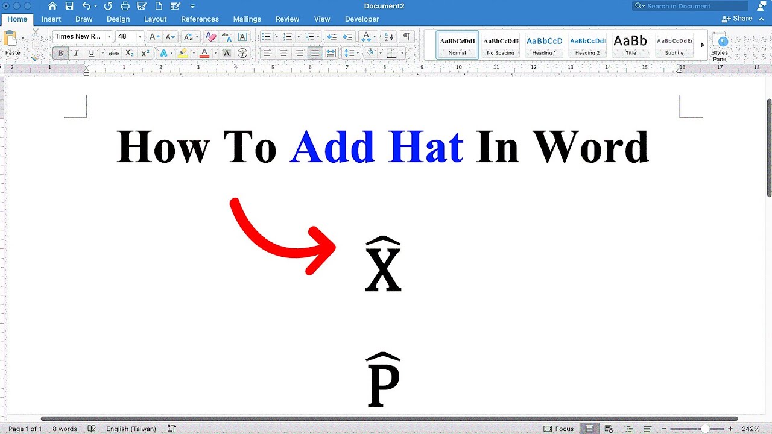This screenshot has width=772, height=434.
Task: Apply strikethrough formatting
Action: click(113, 54)
